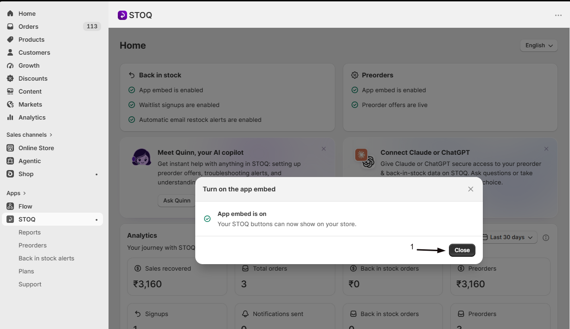Click the Flow app icon
This screenshot has height=329, width=570.
[x=10, y=206]
